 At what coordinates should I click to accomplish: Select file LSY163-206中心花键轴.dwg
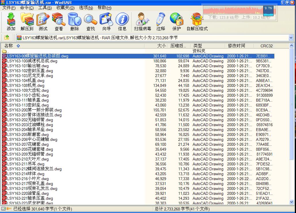pos(138,139)
